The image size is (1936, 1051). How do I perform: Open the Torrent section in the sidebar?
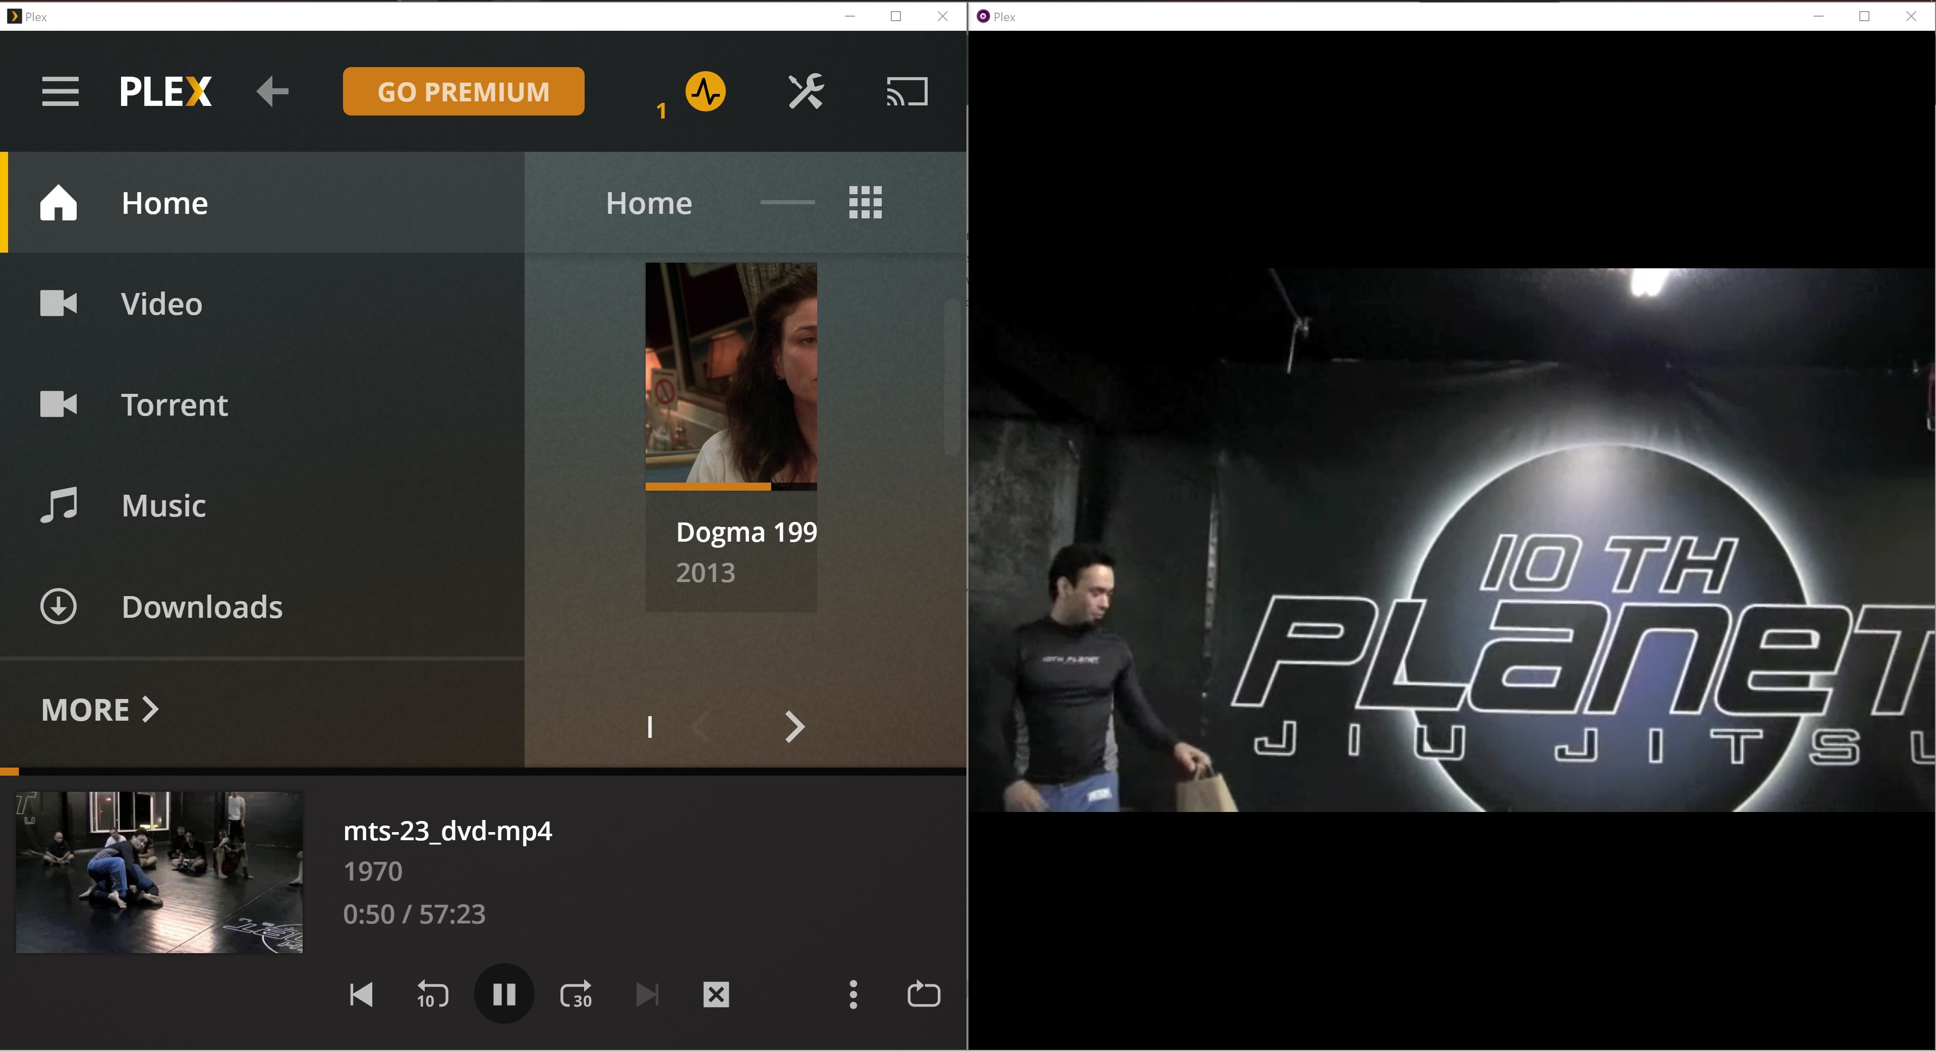click(x=175, y=405)
